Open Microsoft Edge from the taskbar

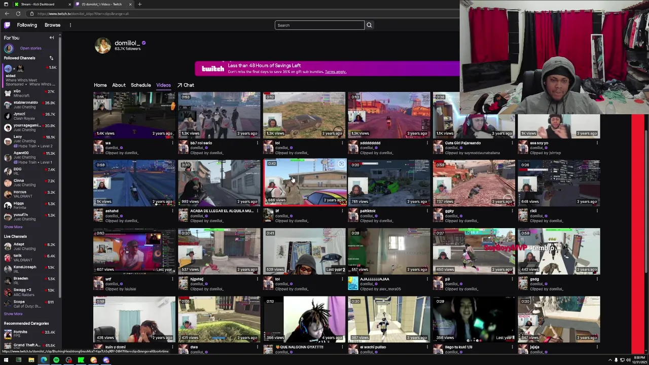pos(44,360)
